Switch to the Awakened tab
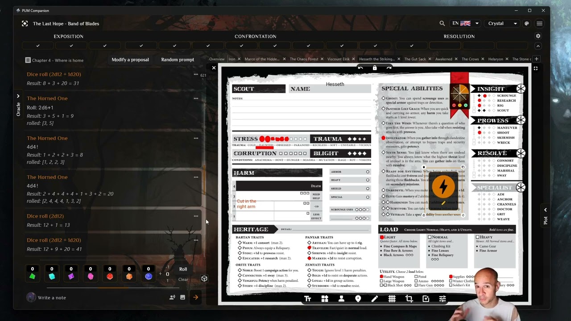The height and width of the screenshot is (321, 571). 443,59
